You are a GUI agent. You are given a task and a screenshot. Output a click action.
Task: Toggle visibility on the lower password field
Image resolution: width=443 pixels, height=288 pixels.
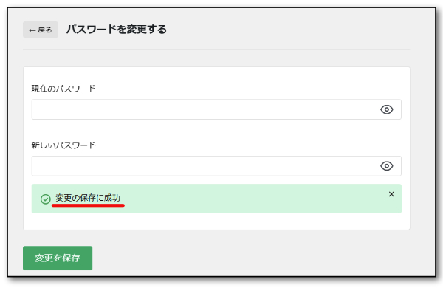pos(386,166)
